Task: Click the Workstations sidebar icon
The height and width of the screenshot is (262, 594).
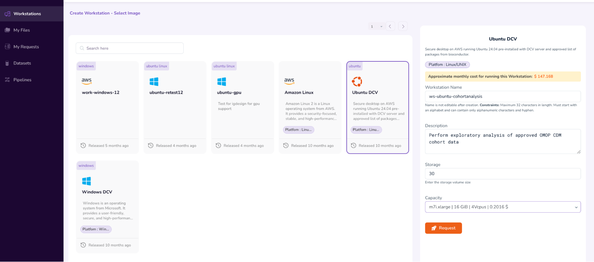Action: coord(7,14)
